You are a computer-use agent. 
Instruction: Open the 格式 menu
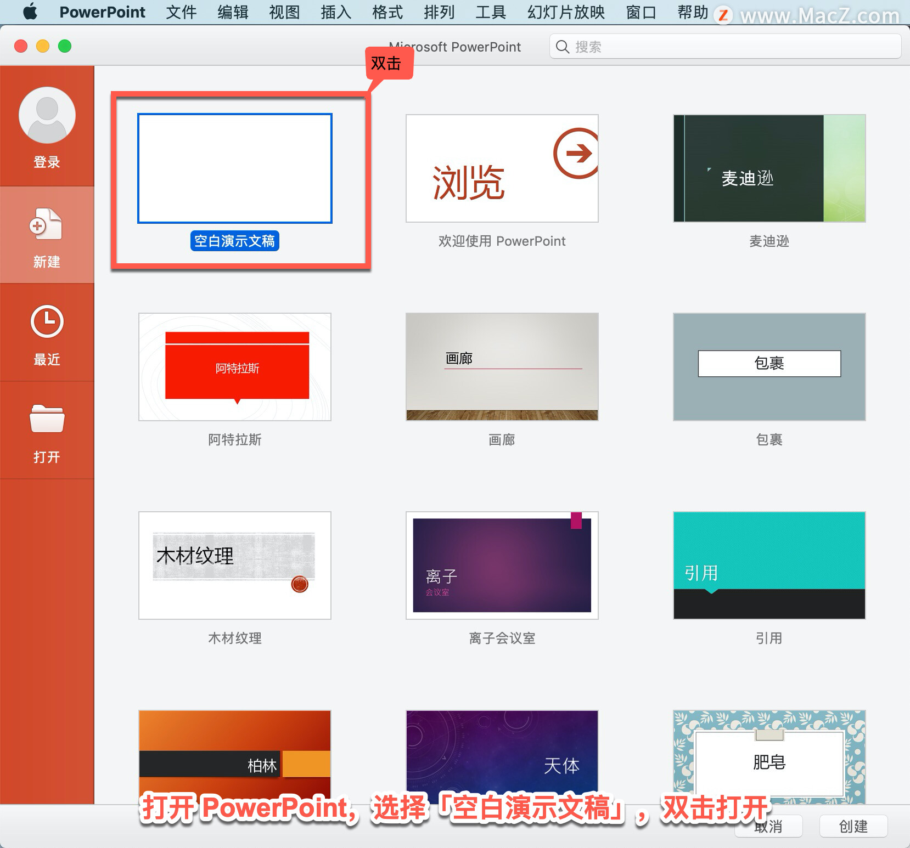pyautogui.click(x=387, y=12)
